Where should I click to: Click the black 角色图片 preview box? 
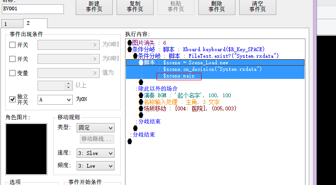(x=26, y=149)
